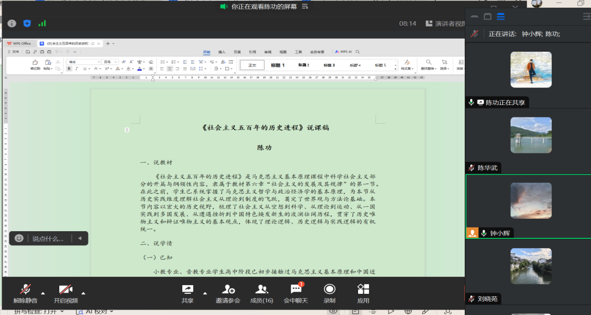Toggle Bold formatting in WPS toolbar

(x=69, y=69)
